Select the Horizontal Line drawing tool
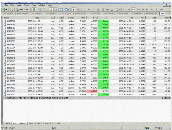Viewport: 172px width, 130px height. click(89, 10)
